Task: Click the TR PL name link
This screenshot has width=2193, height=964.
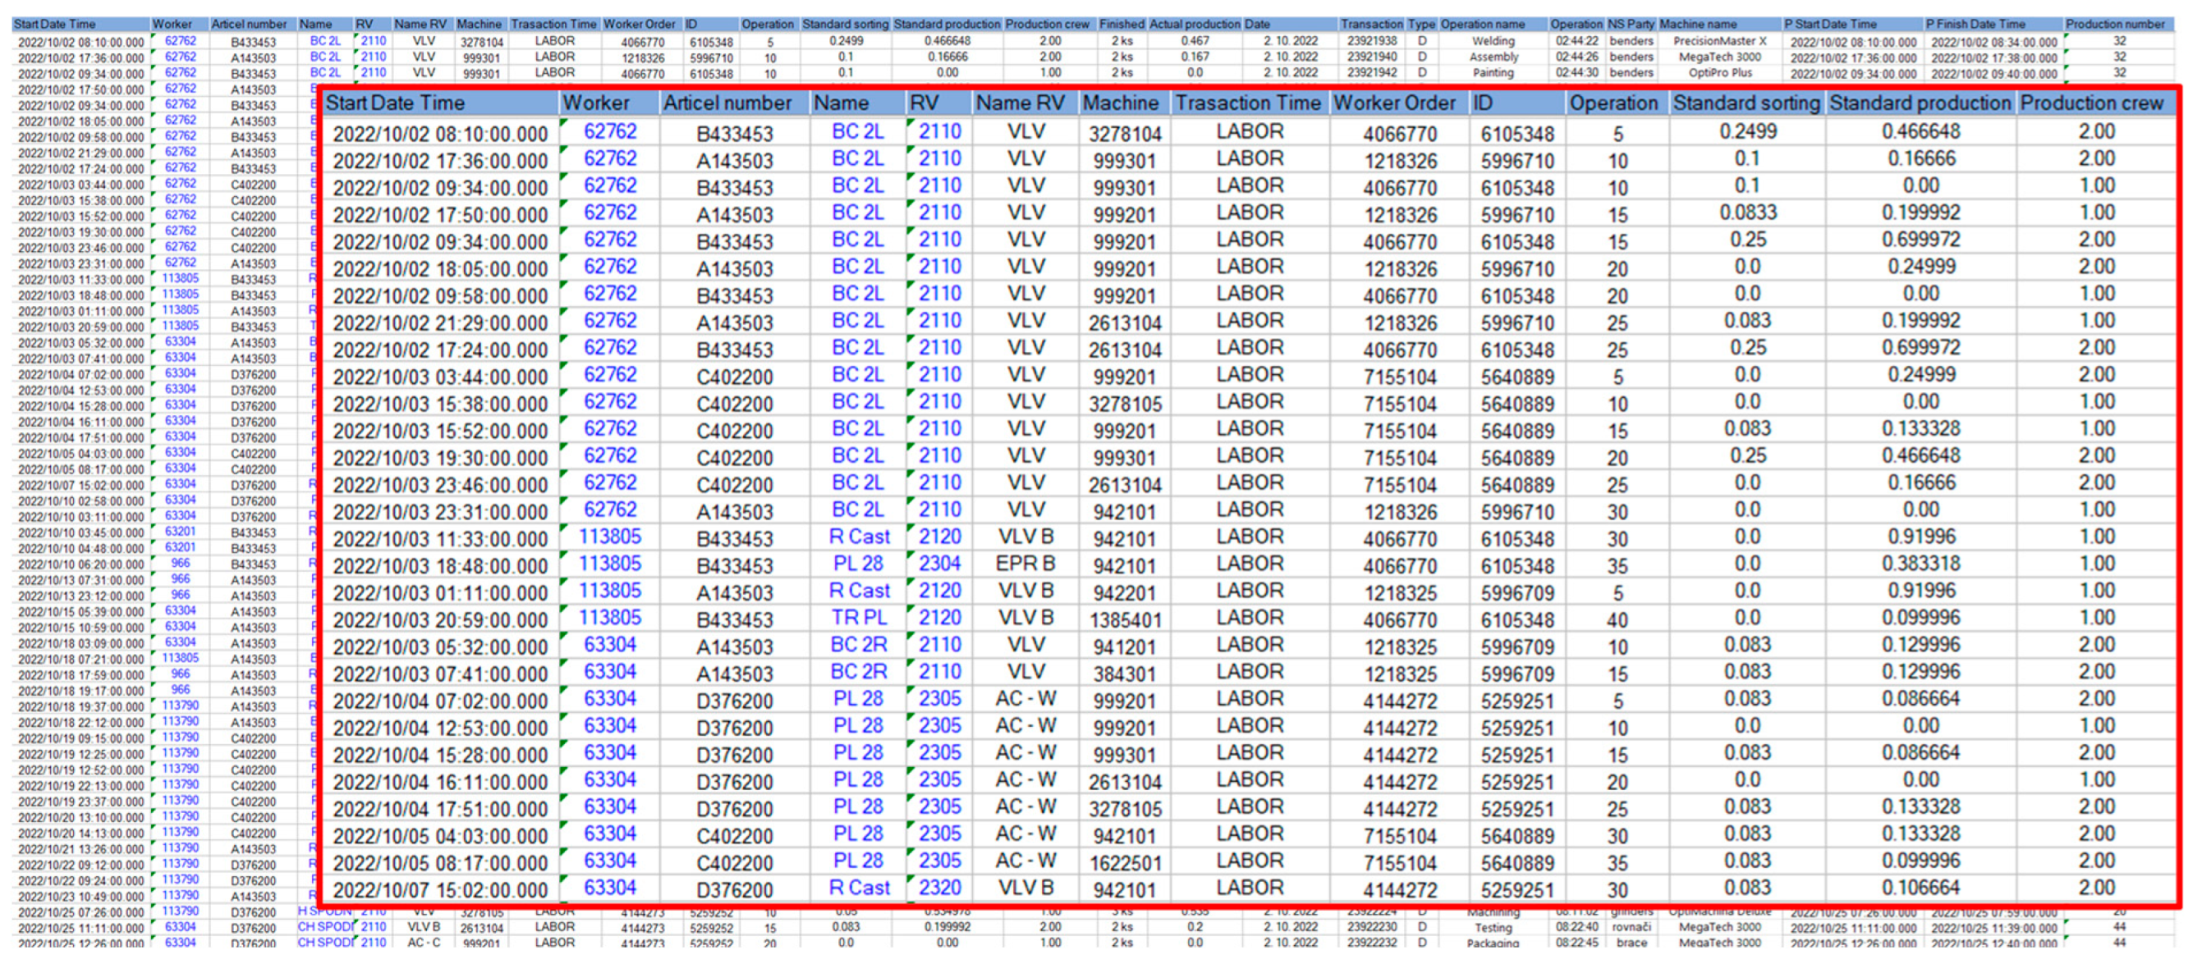Action: [858, 617]
